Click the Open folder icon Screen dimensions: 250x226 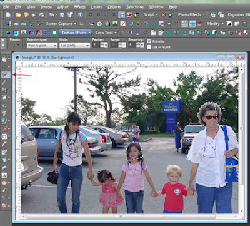tap(18, 14)
